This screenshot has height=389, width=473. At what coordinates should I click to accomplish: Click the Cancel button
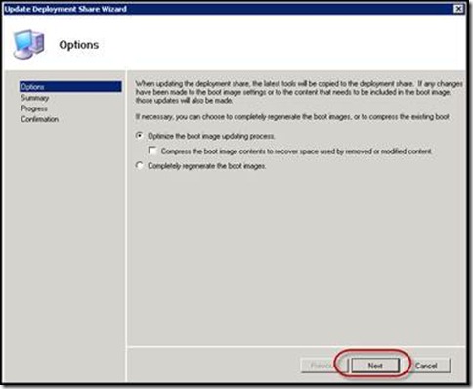[x=426, y=366]
